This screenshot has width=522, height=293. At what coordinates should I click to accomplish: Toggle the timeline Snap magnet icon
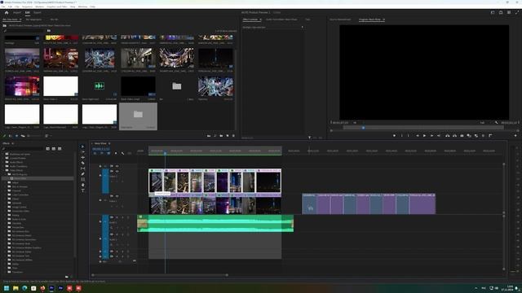pyautogui.click(x=102, y=153)
